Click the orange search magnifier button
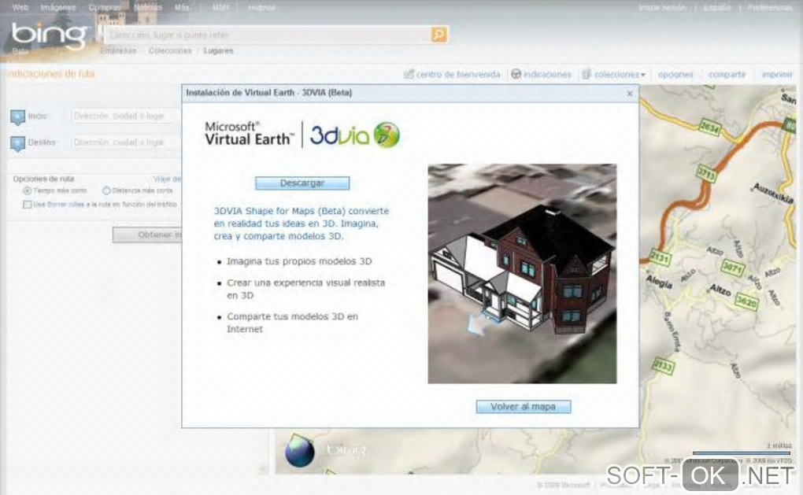This screenshot has height=495, width=803. pos(439,35)
